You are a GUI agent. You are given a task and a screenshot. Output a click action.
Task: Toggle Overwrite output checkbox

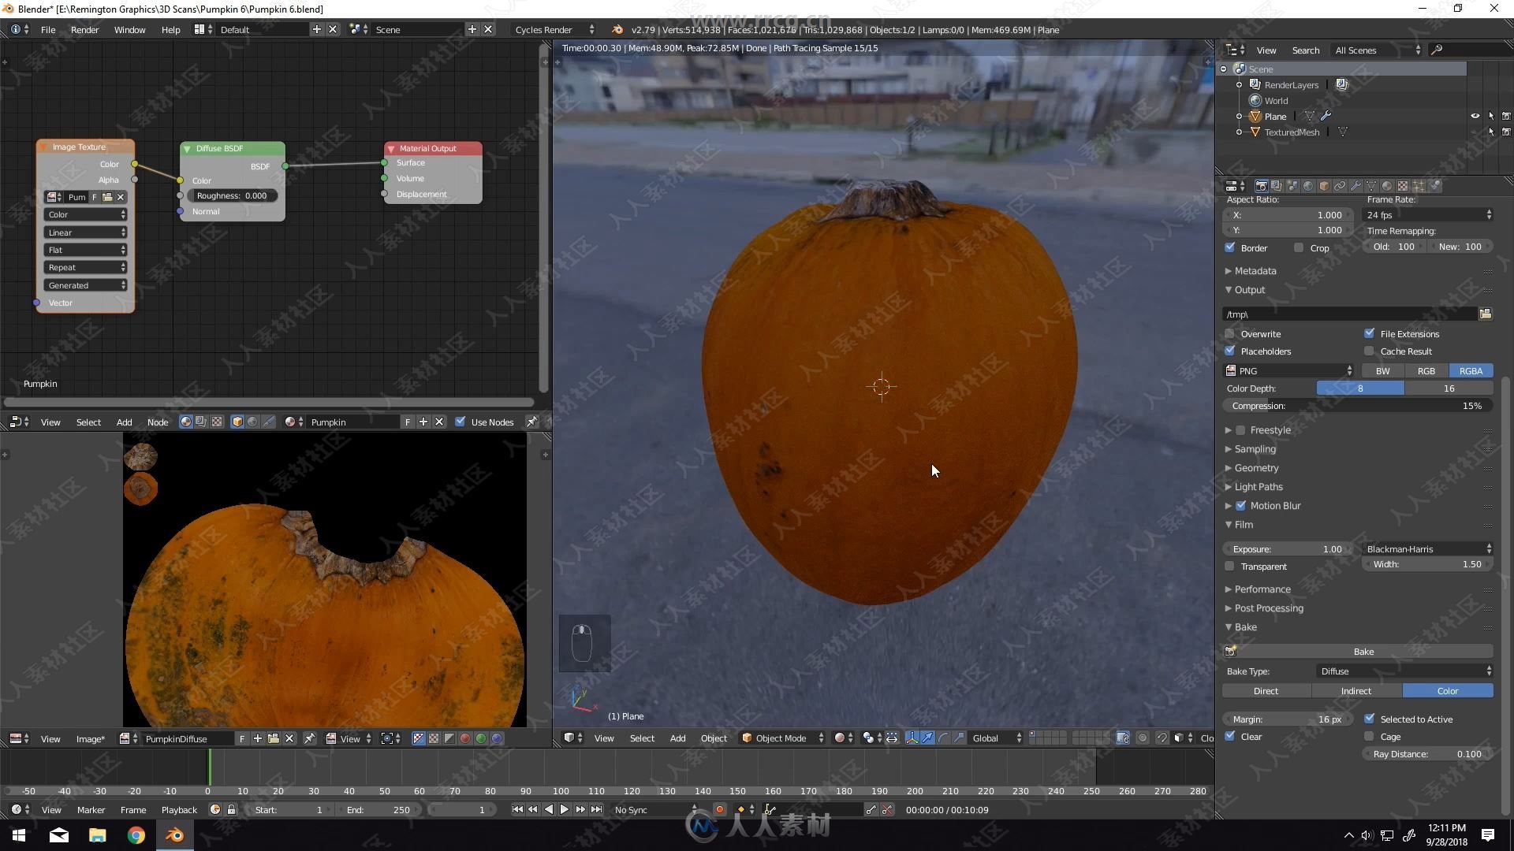[x=1231, y=333]
